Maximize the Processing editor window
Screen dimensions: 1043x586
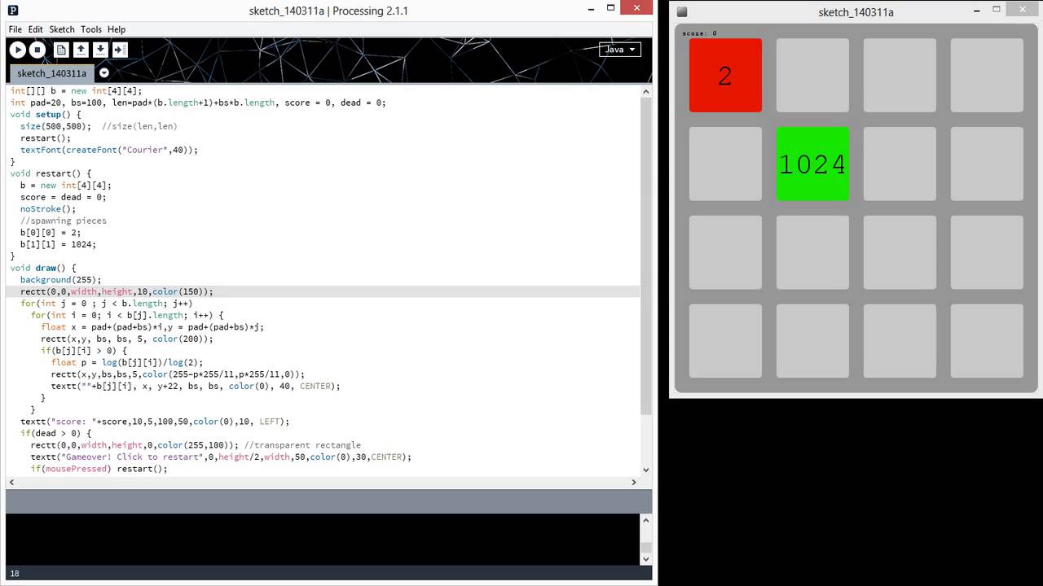click(612, 9)
